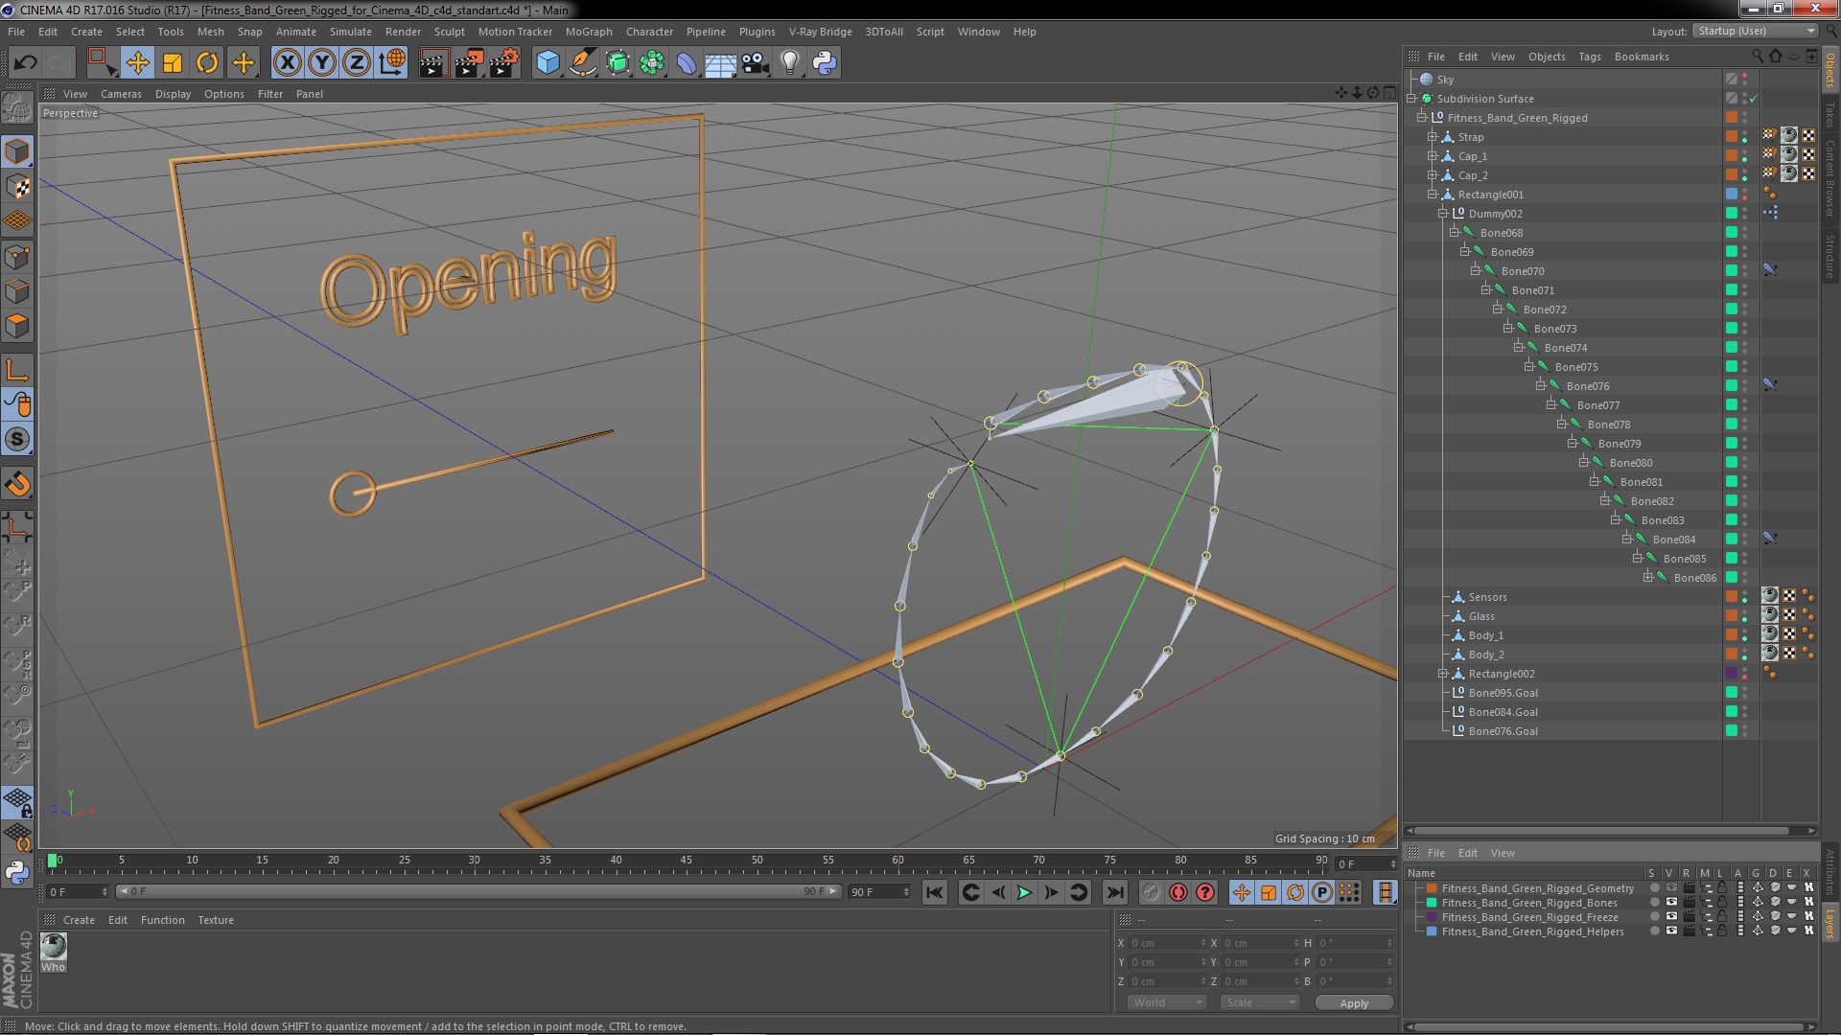Open Material Manager Texture menu
Screen dimensions: 1841x1035
[x=216, y=920]
